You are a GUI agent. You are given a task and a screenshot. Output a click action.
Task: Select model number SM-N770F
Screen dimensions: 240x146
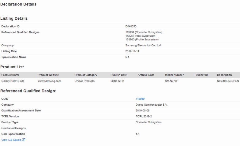172,81
